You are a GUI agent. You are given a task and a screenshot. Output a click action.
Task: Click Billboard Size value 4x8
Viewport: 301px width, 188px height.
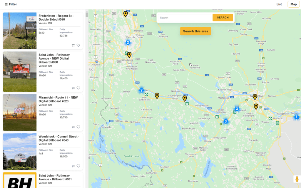pos(41,153)
